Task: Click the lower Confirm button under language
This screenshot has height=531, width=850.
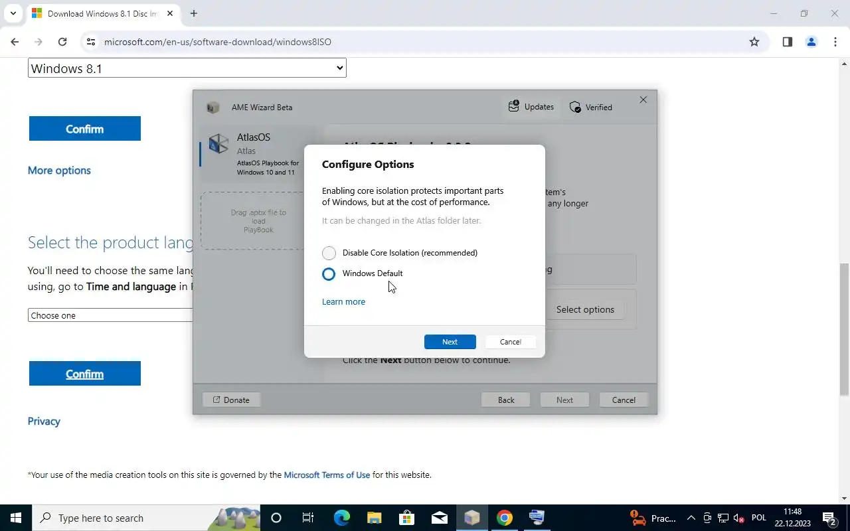Action: (85, 374)
